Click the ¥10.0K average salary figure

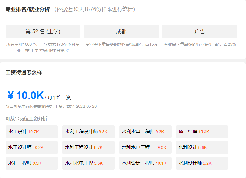click(x=26, y=95)
